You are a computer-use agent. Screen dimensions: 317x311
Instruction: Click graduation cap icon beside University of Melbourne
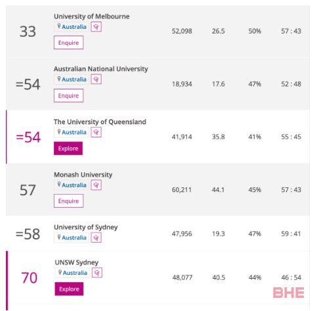tap(96, 27)
